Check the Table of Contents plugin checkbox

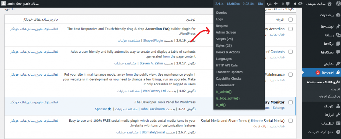pos(290,52)
